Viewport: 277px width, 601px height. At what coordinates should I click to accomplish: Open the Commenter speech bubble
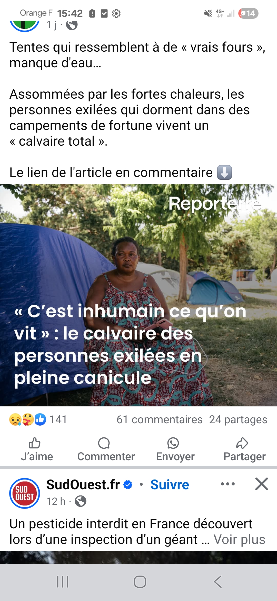pos(104,443)
